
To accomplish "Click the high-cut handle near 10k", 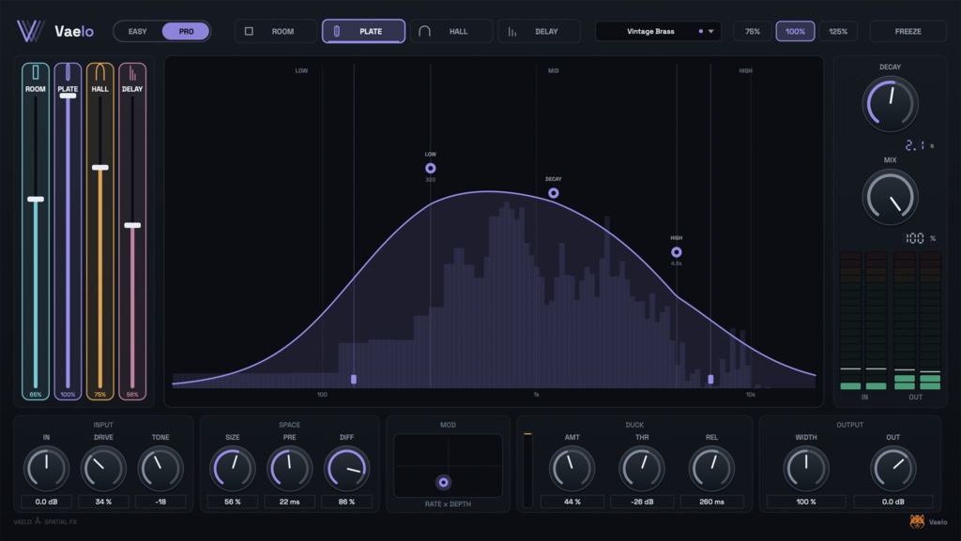I will (711, 380).
